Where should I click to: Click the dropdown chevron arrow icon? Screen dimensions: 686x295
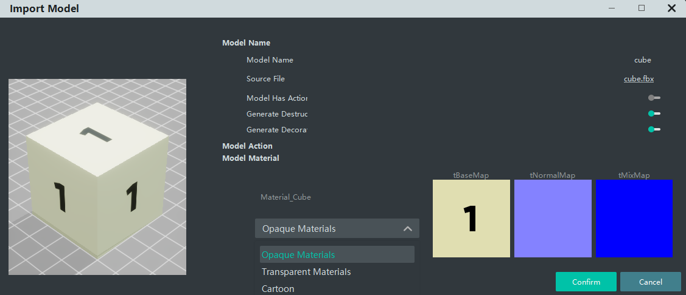(408, 229)
